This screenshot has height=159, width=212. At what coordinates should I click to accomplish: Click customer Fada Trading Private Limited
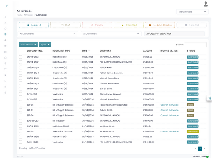tap(113, 105)
